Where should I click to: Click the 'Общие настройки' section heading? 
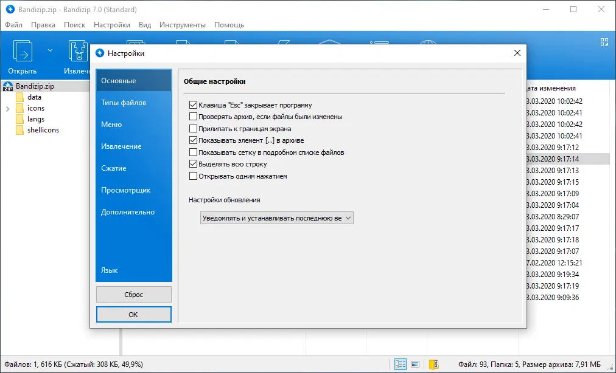(214, 81)
